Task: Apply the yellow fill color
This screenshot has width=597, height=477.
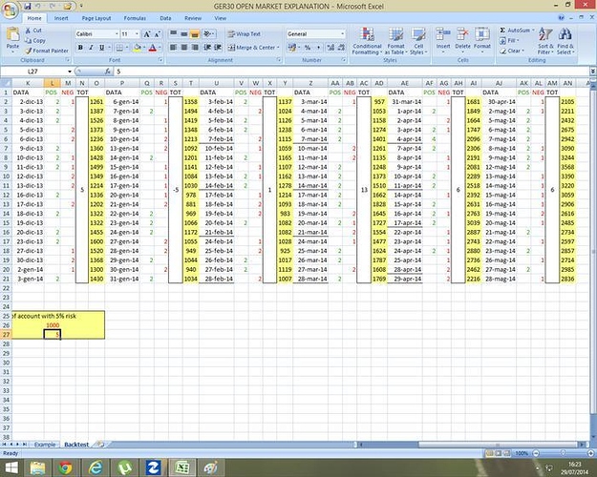Action: point(137,48)
